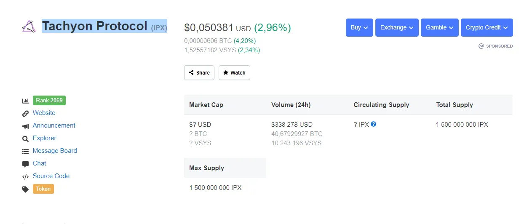Click the Token tag badge
This screenshot has width=527, height=224.
[43, 189]
